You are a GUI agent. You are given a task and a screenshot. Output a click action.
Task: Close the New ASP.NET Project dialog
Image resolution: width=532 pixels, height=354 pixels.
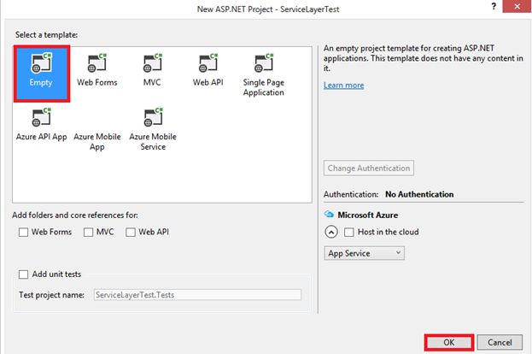point(517,6)
